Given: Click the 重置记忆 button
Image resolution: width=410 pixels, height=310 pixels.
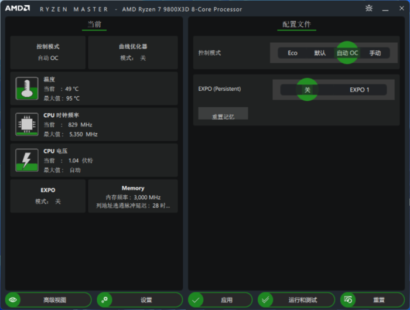Looking at the screenshot, I should coord(223,114).
